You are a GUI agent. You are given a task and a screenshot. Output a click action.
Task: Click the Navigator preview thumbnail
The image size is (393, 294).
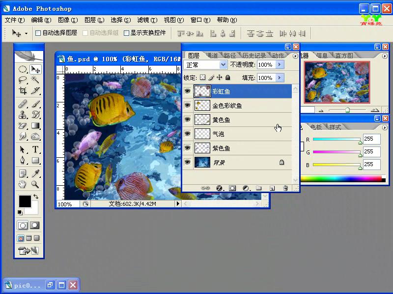click(x=337, y=82)
